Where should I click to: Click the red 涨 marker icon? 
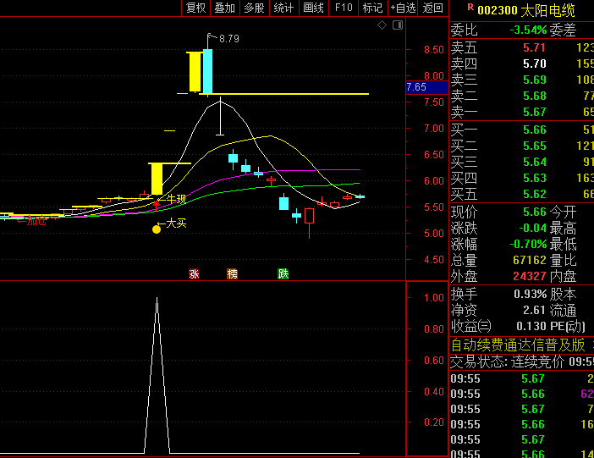pyautogui.click(x=194, y=273)
